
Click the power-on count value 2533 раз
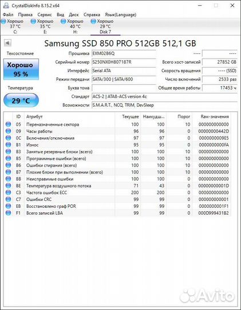pos(220,79)
